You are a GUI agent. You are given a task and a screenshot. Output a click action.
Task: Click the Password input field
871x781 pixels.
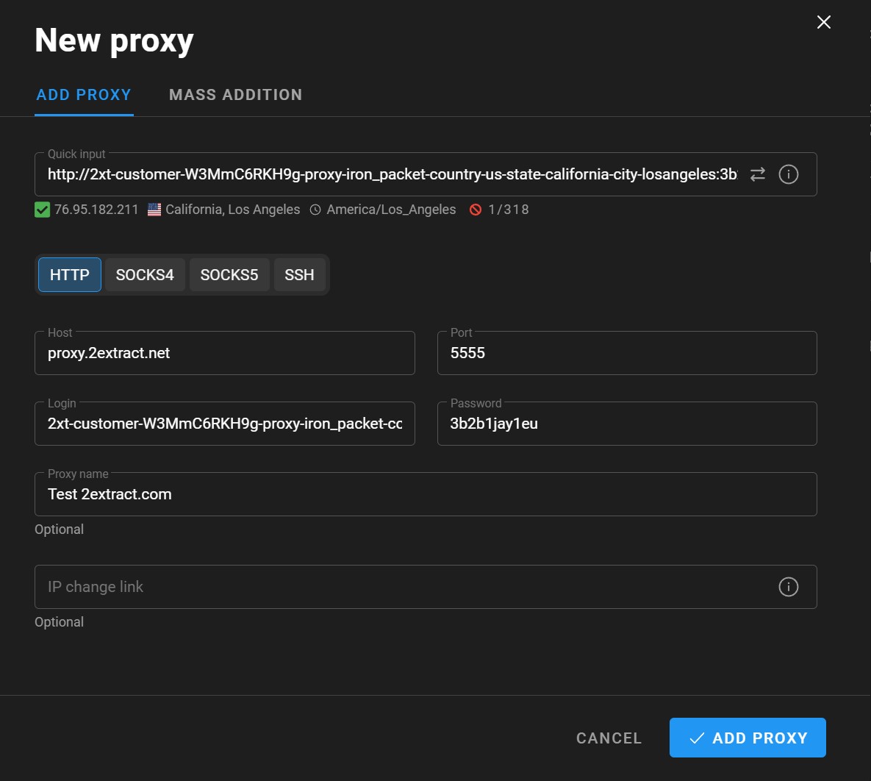click(x=626, y=424)
